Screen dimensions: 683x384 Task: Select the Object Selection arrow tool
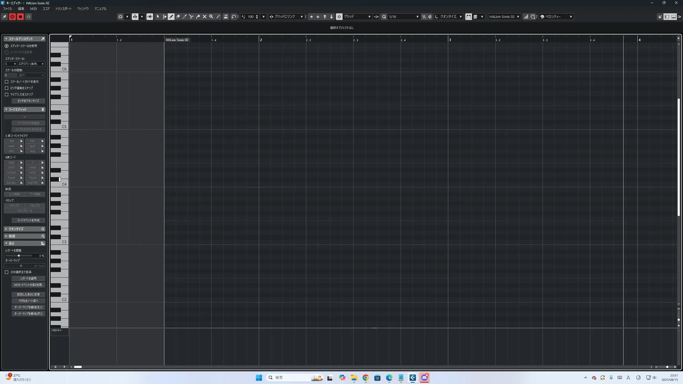[x=158, y=17]
